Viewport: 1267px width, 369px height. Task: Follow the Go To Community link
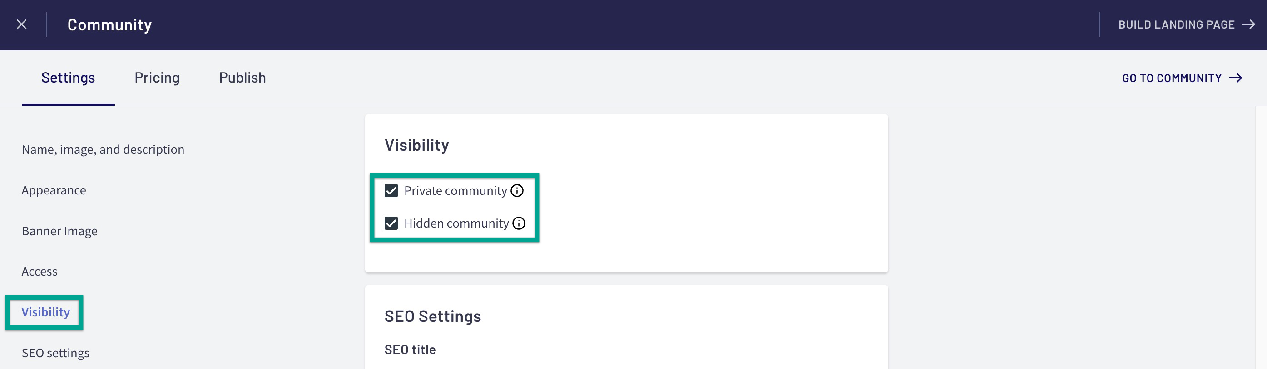(x=1182, y=78)
